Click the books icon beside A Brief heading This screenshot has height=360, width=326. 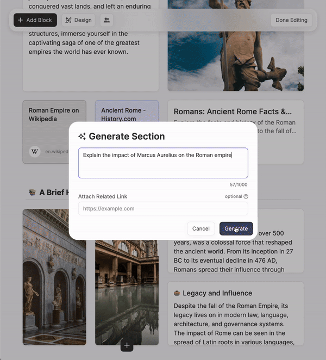click(33, 193)
